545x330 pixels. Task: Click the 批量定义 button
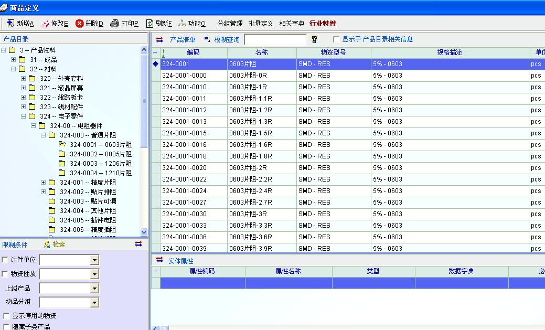click(x=261, y=24)
